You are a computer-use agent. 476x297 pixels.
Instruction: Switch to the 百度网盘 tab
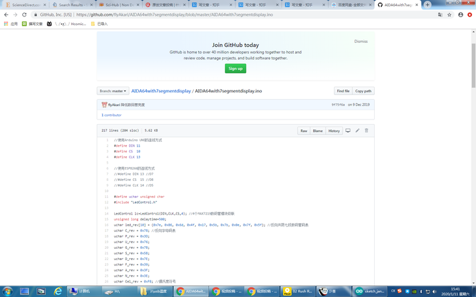coord(350,5)
